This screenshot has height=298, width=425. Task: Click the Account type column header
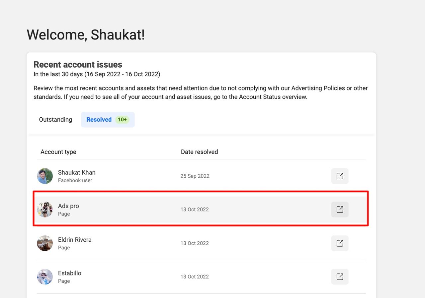click(x=58, y=152)
